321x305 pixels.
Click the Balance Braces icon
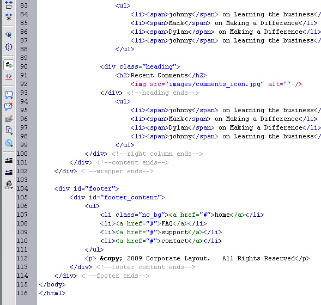click(9, 47)
